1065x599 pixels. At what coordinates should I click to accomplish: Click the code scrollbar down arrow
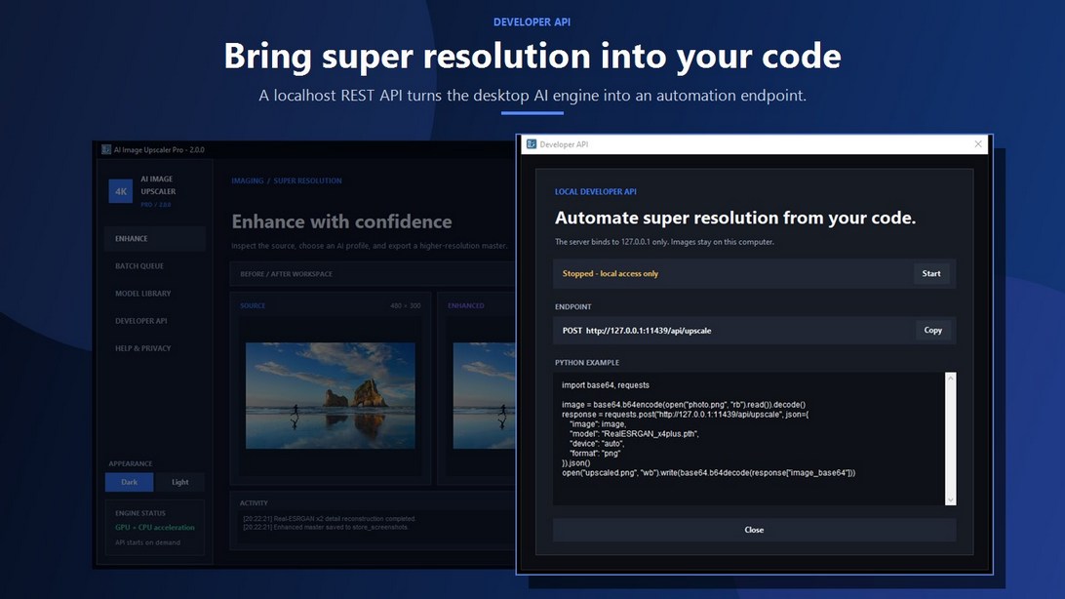[950, 499]
